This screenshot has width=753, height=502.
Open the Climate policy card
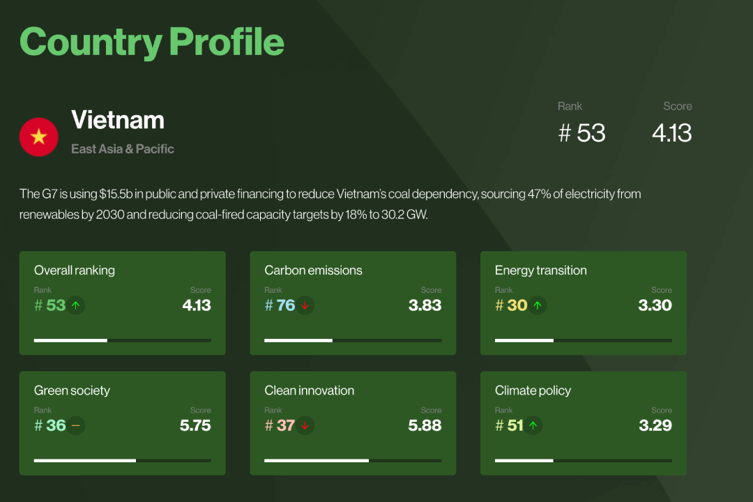click(x=584, y=423)
